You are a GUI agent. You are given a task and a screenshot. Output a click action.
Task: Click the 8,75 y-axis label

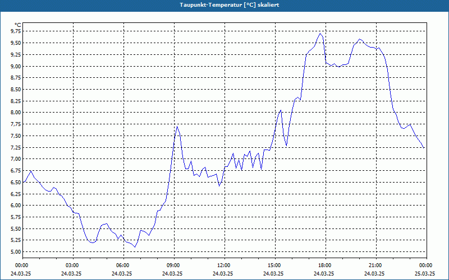coord(16,78)
